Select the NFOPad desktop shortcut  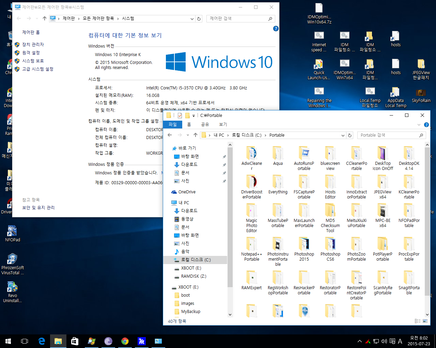(13, 234)
